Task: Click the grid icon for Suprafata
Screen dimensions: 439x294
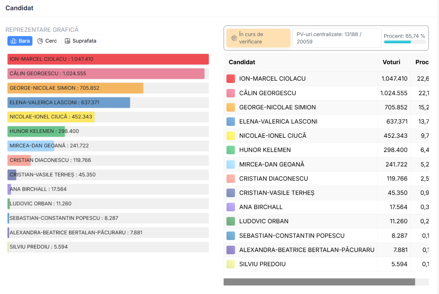Action: [67, 41]
